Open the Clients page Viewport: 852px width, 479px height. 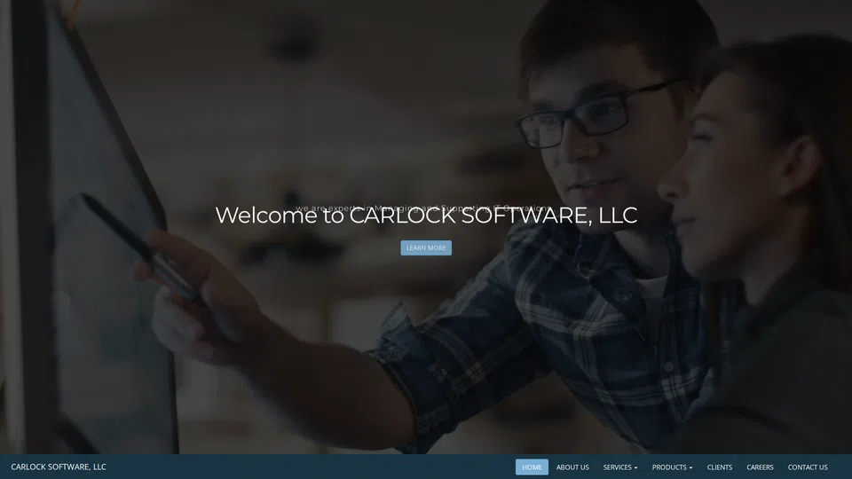click(x=720, y=467)
